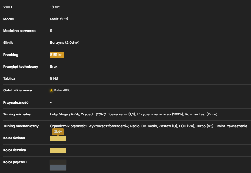
Task: Click the Przegląd techniczny value Brak
Action: [x=54, y=67]
